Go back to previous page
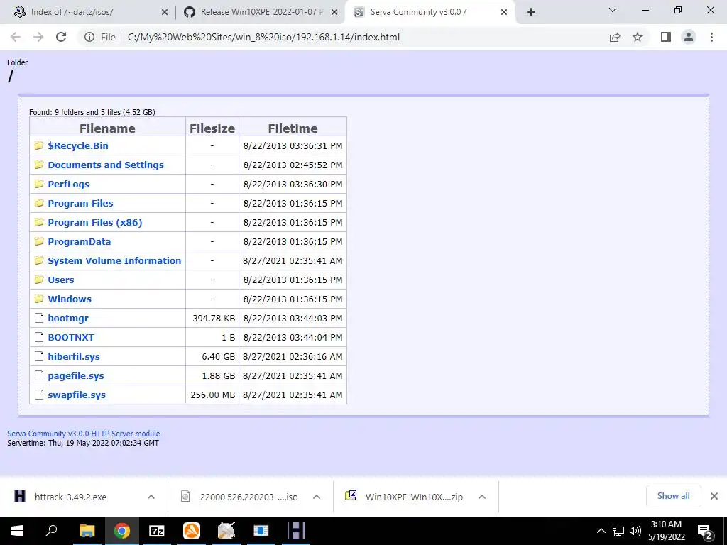This screenshot has width=727, height=545. [16, 37]
